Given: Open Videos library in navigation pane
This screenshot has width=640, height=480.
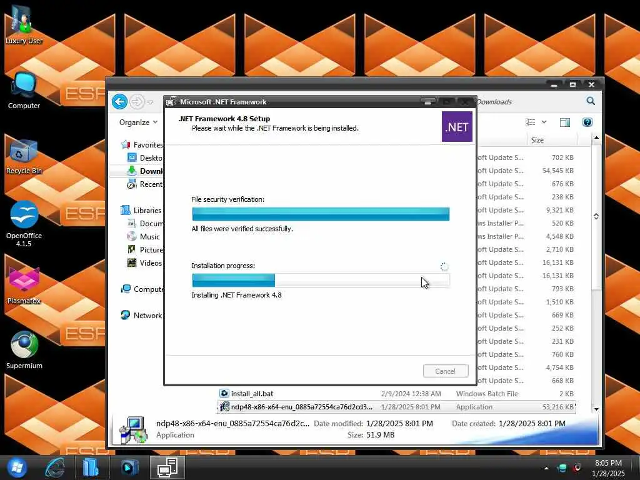Looking at the screenshot, I should [x=144, y=263].
